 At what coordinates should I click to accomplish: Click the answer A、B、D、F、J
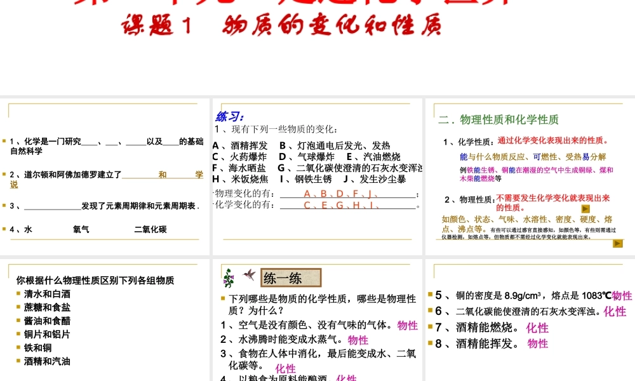[x=341, y=194]
